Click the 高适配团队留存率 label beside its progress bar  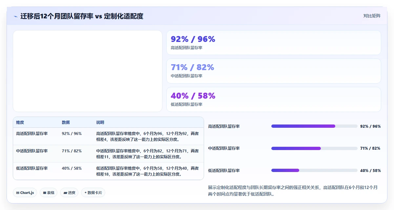pos(224,126)
